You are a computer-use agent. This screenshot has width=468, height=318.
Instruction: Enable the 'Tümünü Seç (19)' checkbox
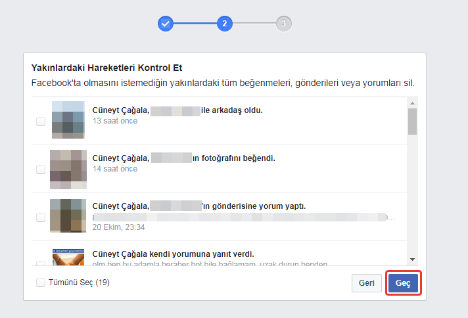tap(41, 283)
